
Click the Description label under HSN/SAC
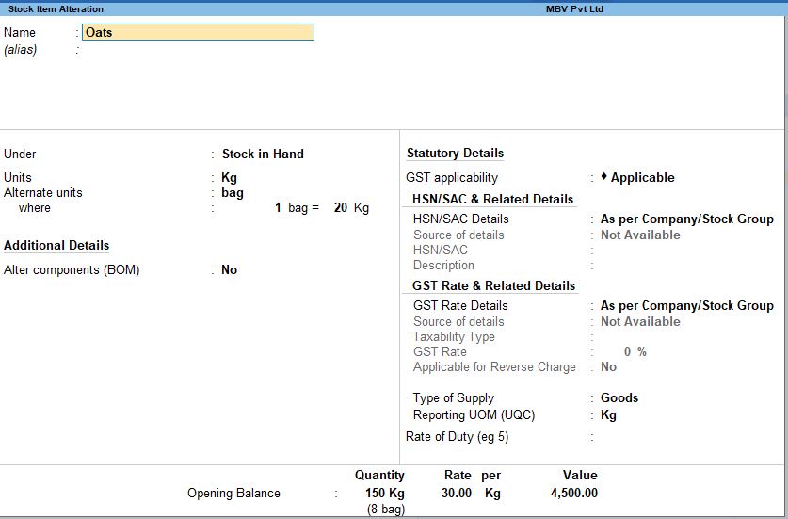click(x=443, y=265)
